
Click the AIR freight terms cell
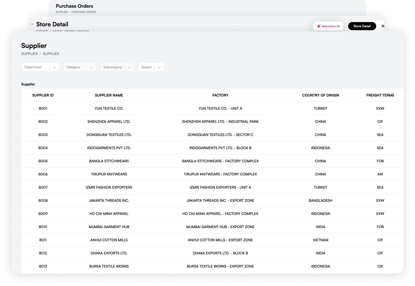(x=380, y=174)
